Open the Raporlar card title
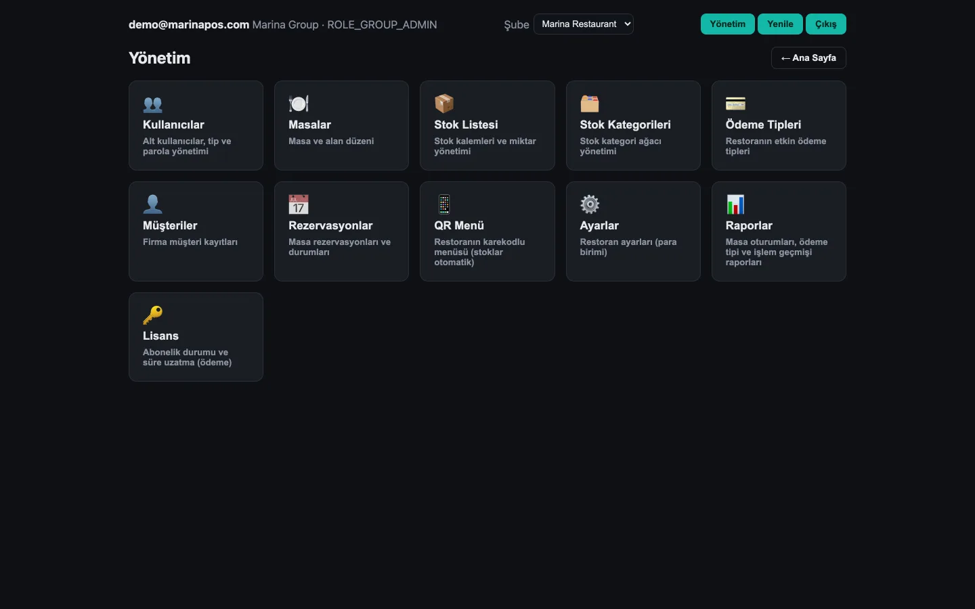 point(749,225)
